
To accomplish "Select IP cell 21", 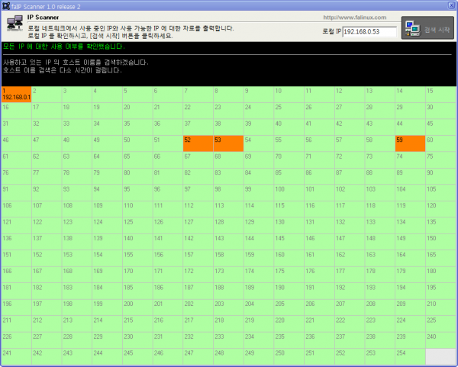I will pyautogui.click(x=168, y=111).
